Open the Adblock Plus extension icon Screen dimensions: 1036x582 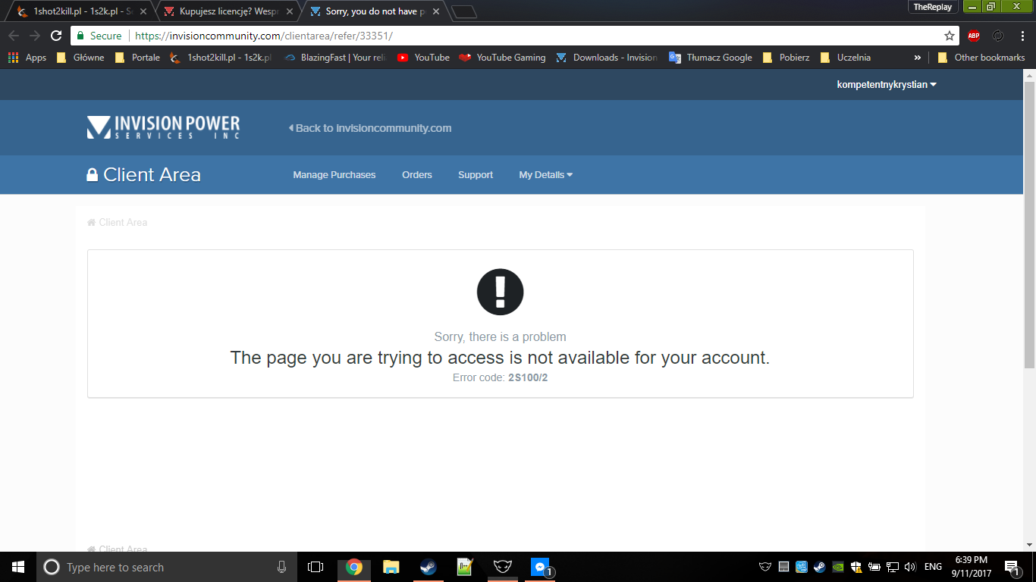[973, 36]
